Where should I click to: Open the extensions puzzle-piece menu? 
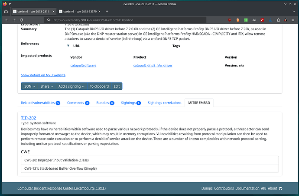(278, 20)
